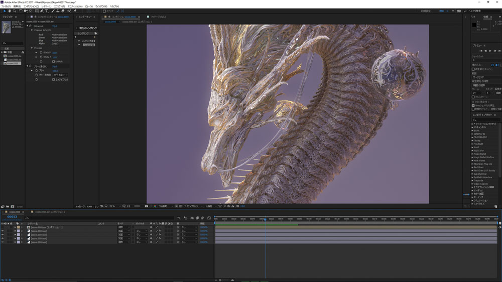Screen dimensions: 502x282
Task: Toggle draft 3D icon in timeline
Action: [x=185, y=218]
